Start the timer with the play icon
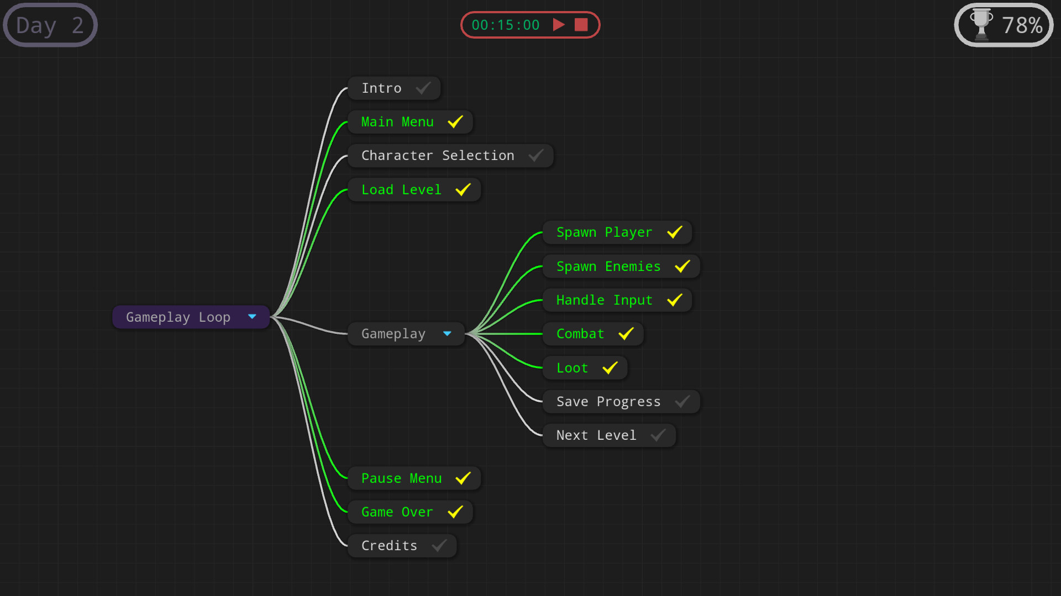The image size is (1061, 596). pos(559,25)
